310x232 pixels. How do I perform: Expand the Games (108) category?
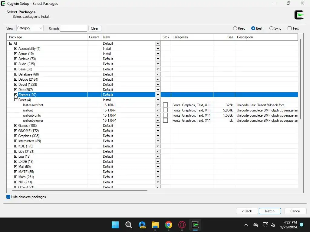[x=16, y=125]
